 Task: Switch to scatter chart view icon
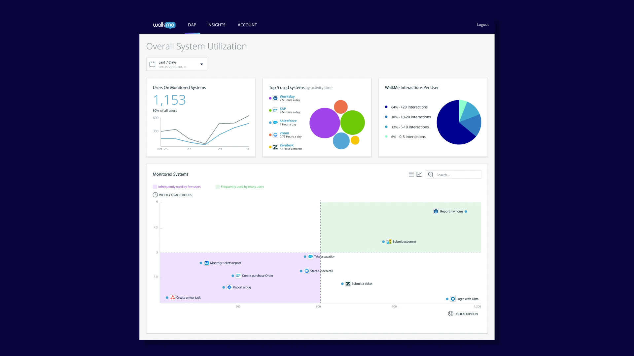point(419,174)
